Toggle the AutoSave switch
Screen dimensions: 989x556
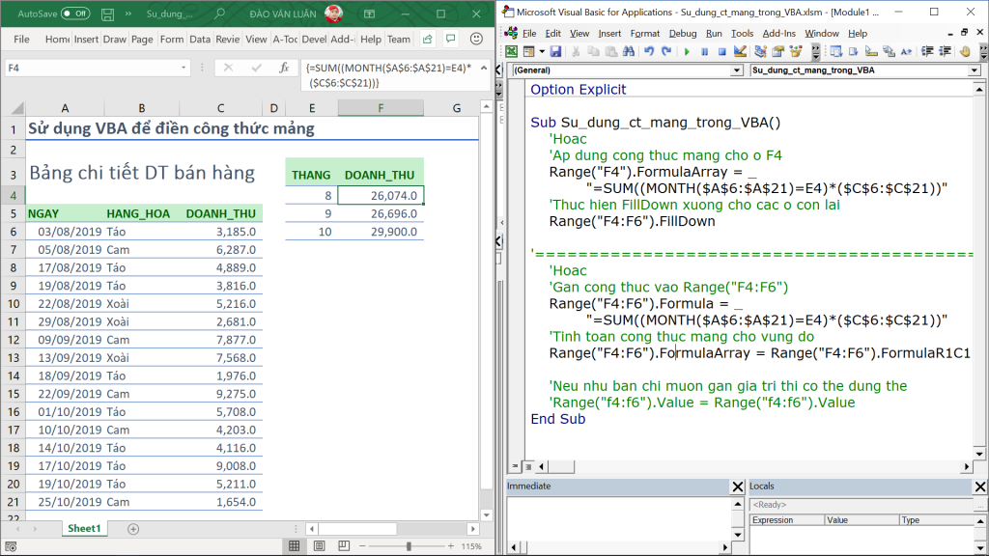point(75,14)
